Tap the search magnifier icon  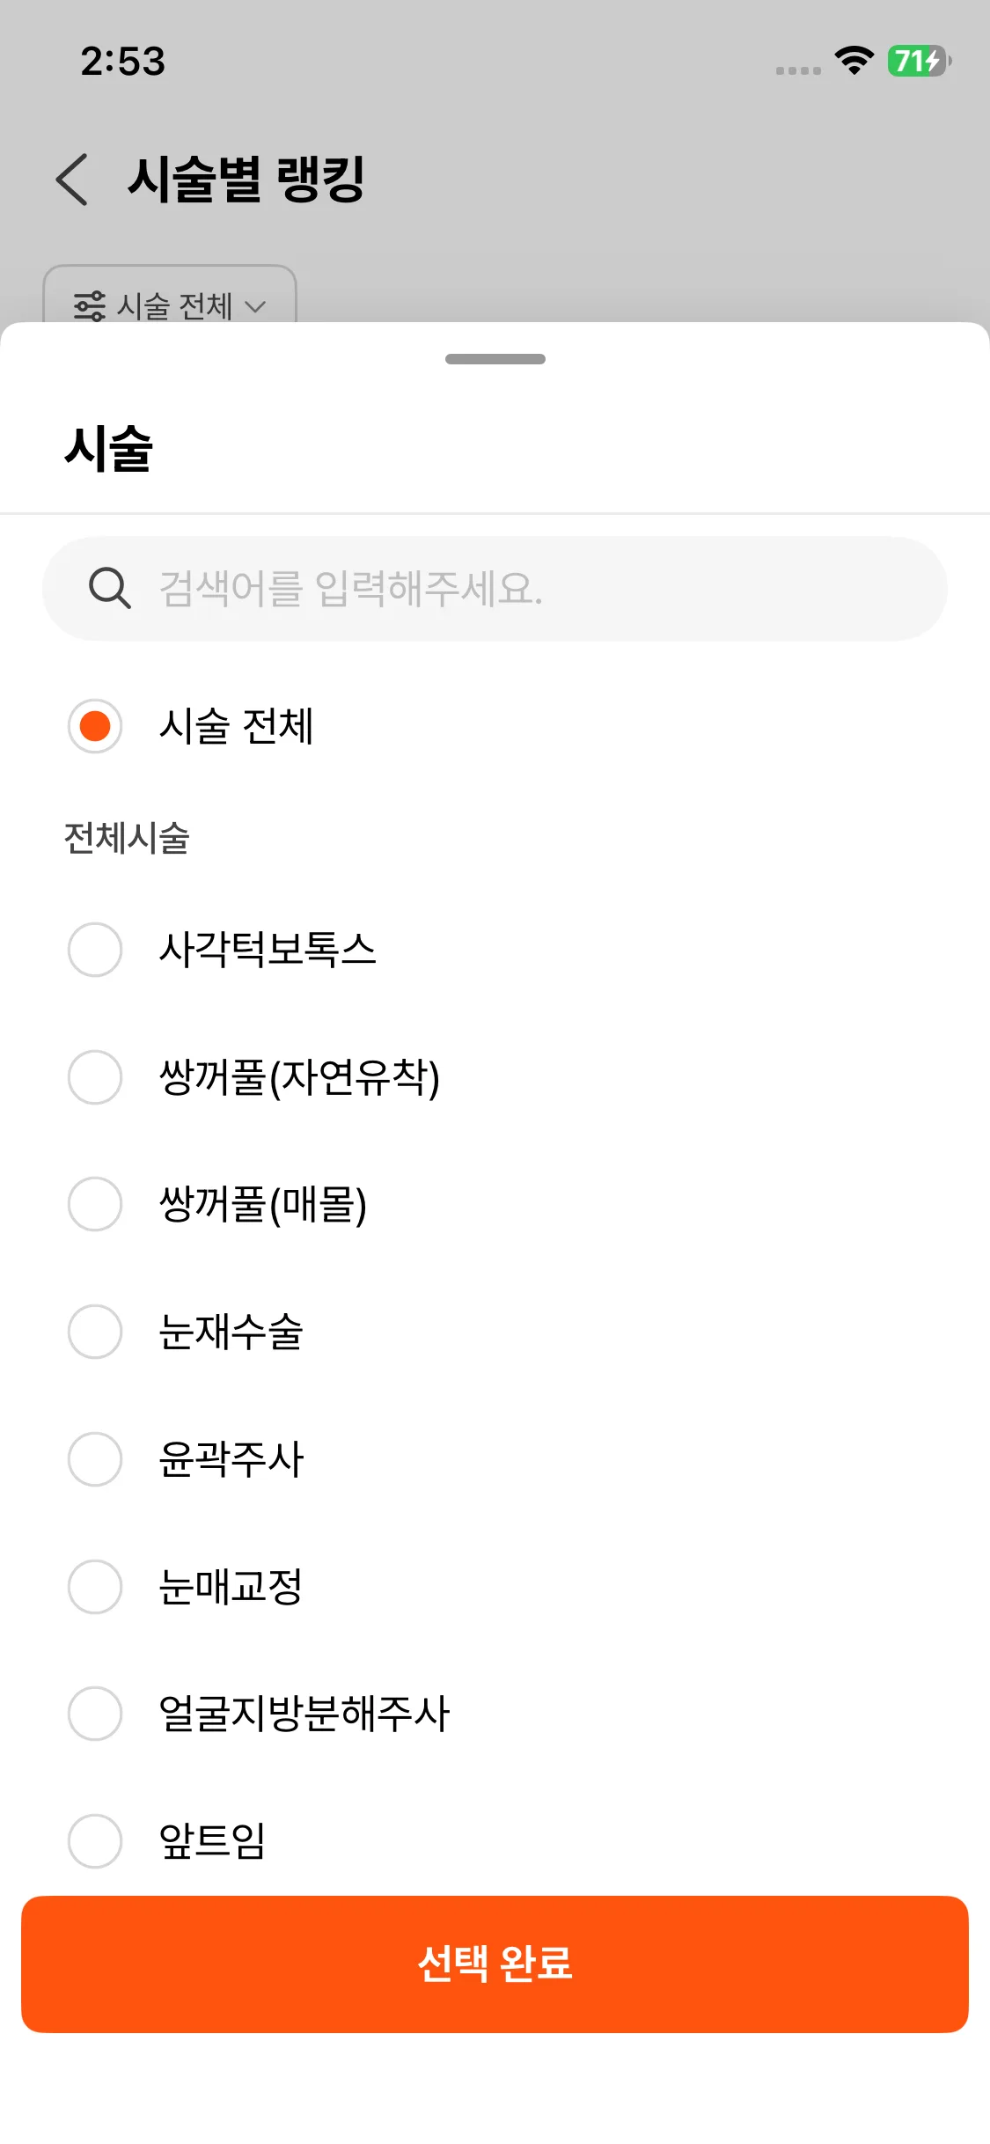click(110, 588)
